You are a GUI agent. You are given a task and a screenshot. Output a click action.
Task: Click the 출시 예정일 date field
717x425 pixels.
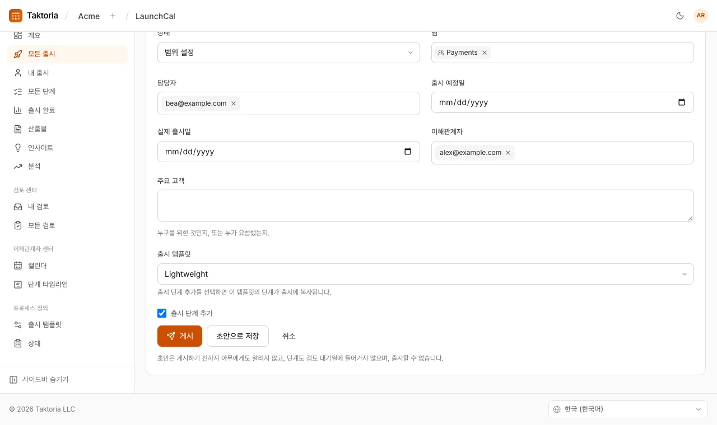(562, 102)
